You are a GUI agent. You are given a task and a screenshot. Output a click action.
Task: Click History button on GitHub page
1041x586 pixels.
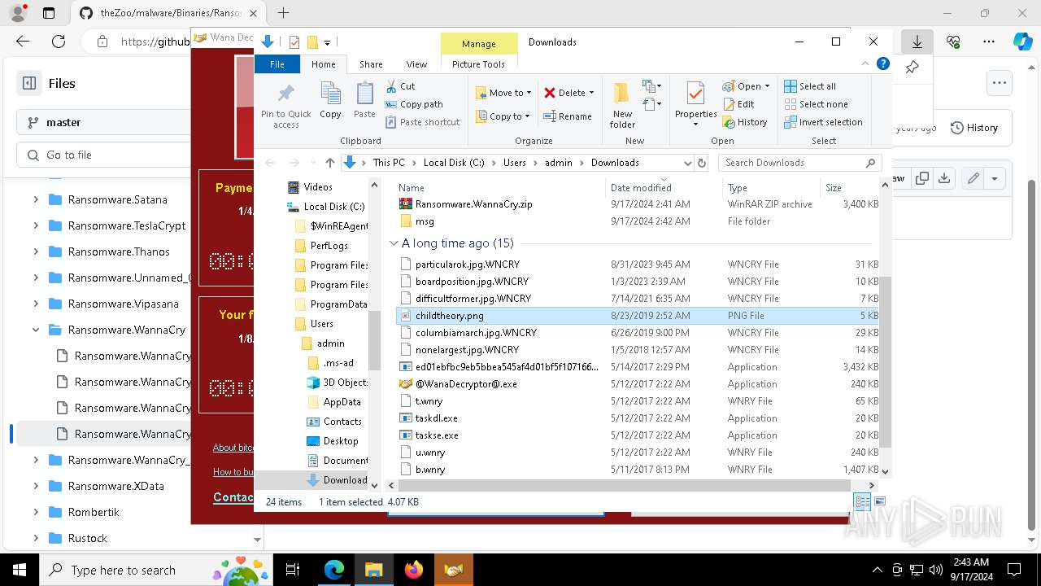(x=973, y=128)
